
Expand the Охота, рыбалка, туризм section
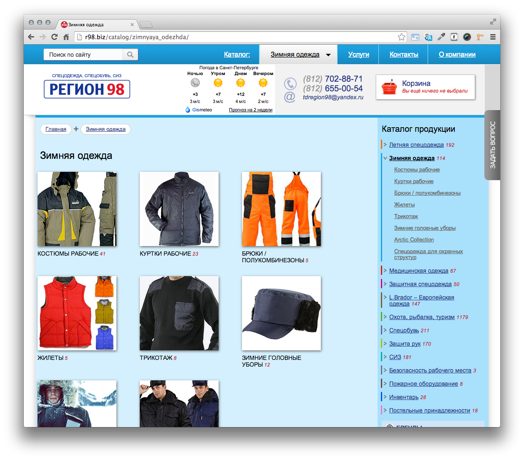pos(385,317)
